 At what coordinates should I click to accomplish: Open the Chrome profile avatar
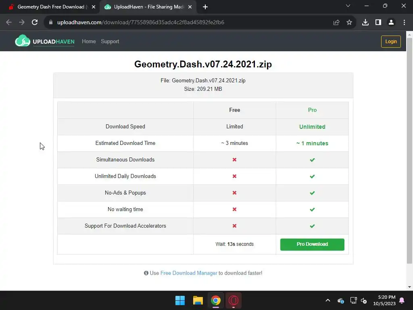click(391, 23)
